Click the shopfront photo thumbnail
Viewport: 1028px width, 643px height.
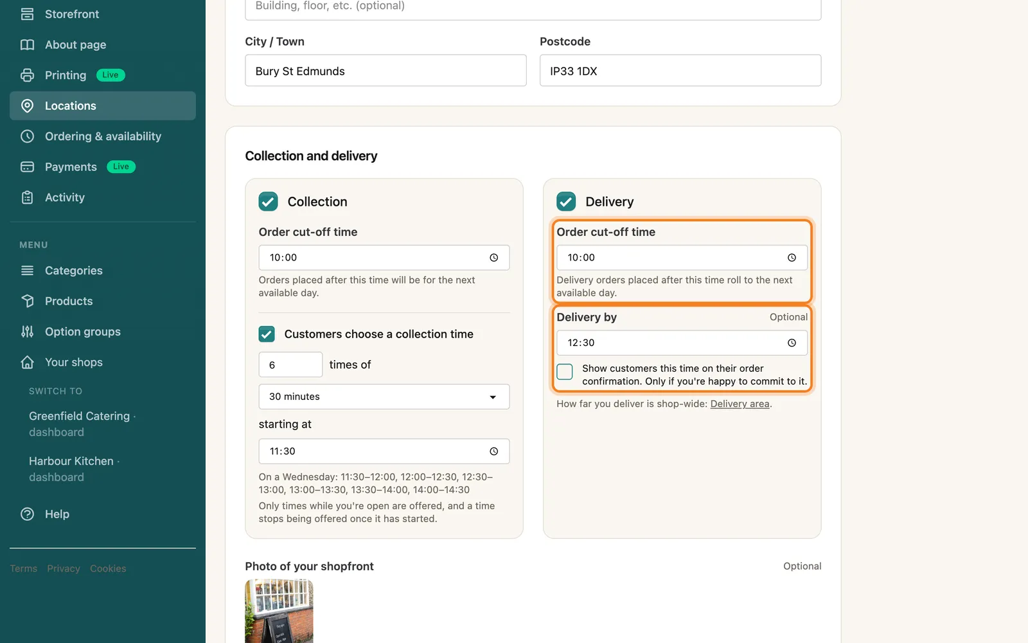[x=279, y=611]
